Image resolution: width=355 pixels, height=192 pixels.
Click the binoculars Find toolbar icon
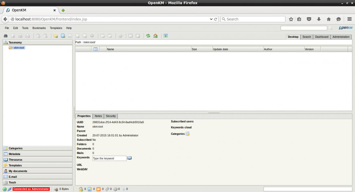(x=6, y=36)
